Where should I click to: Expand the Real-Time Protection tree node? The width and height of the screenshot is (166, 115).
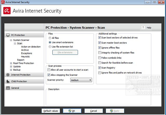[11, 63]
